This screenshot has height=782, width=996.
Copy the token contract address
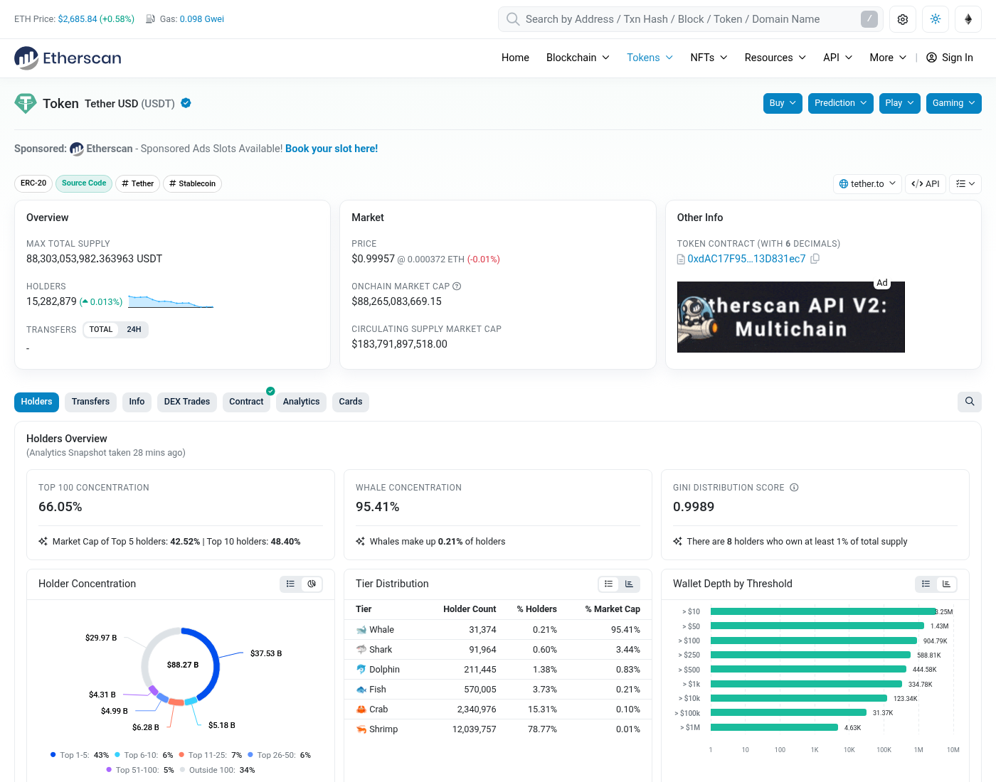(815, 259)
